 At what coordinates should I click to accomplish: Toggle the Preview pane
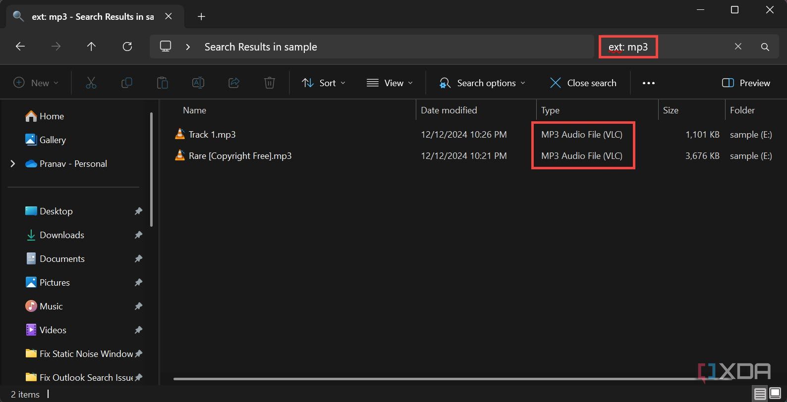pyautogui.click(x=746, y=83)
